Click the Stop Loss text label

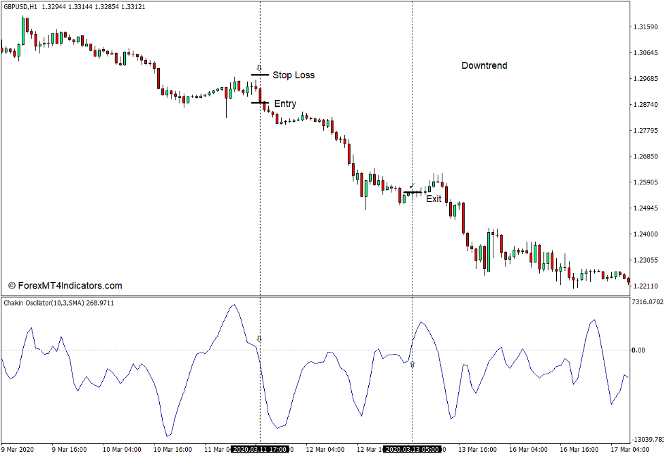(x=293, y=75)
